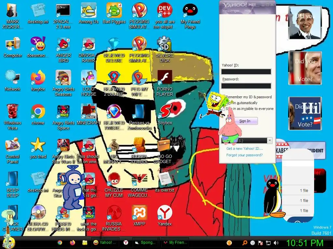Open the taskbar file explorer folder
Image resolution: width=333 pixels, height=249 pixels.
tap(85, 243)
